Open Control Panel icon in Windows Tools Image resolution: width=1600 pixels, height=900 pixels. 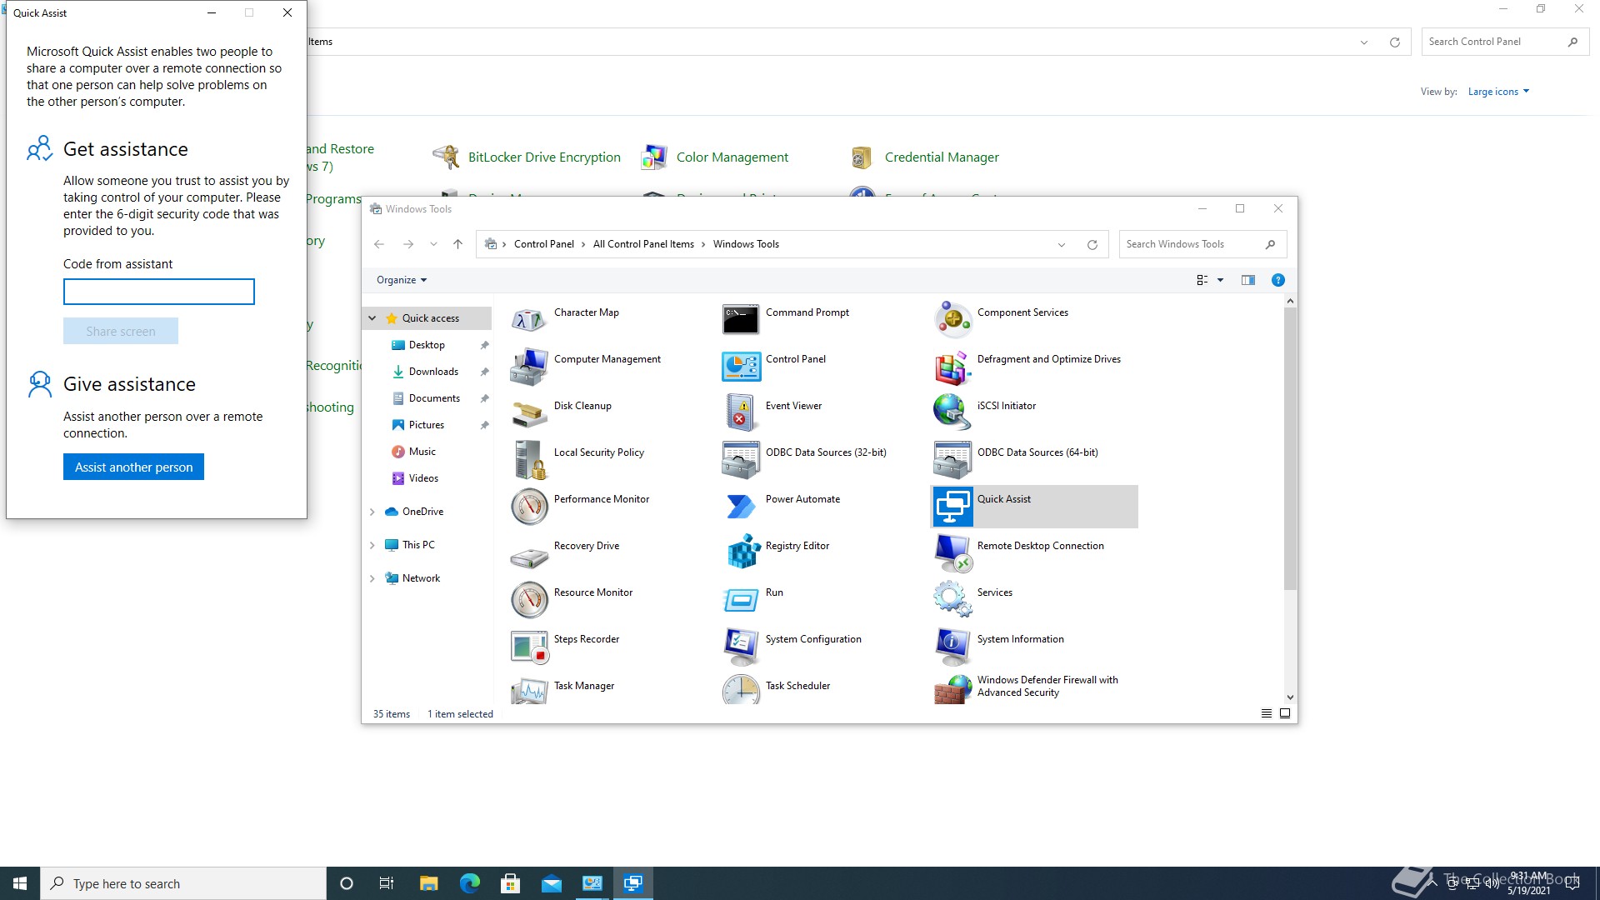741,366
